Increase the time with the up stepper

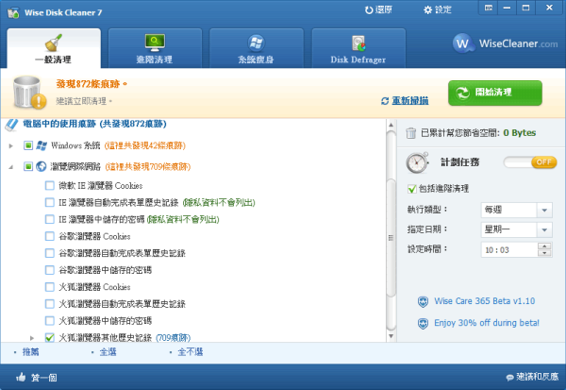point(544,246)
